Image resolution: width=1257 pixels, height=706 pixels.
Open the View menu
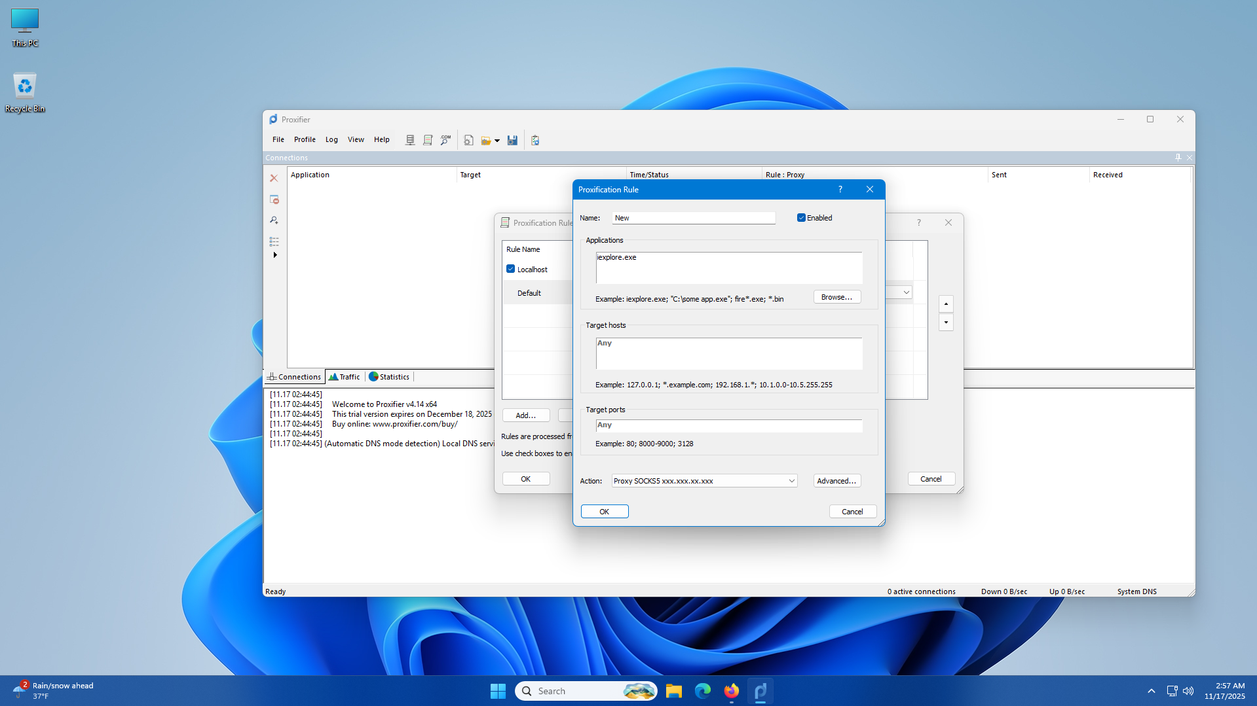(x=356, y=139)
